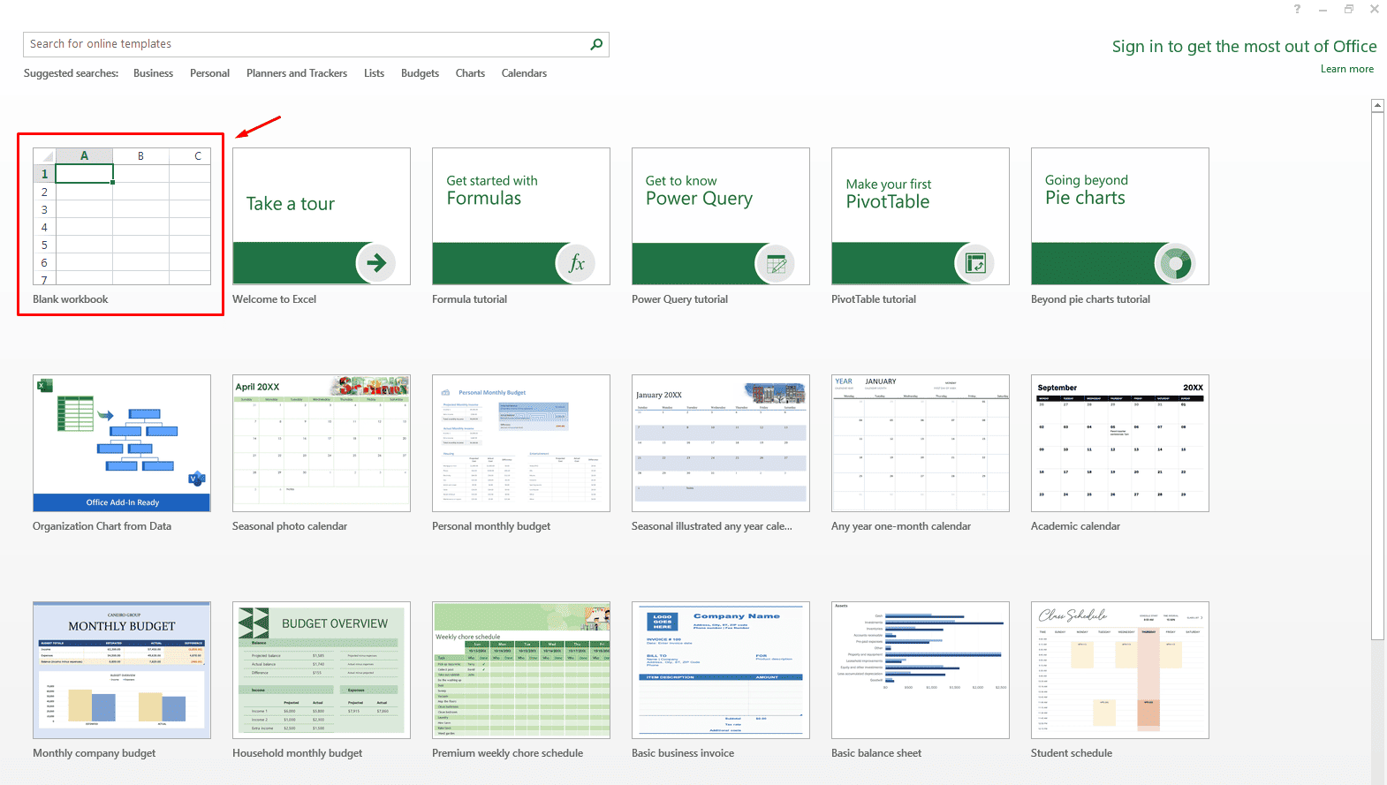Click the scrollbar up arrow
This screenshot has width=1387, height=785.
pos(1377,106)
